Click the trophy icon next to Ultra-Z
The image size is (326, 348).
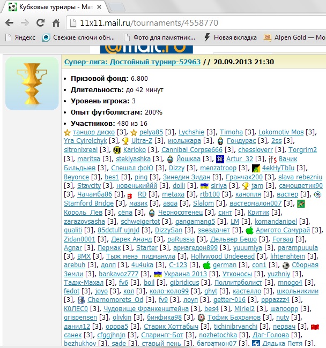tap(125, 141)
